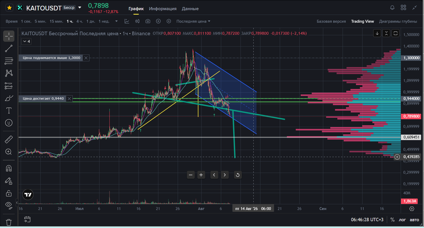Switch to Базовая версия chart

coord(331,21)
